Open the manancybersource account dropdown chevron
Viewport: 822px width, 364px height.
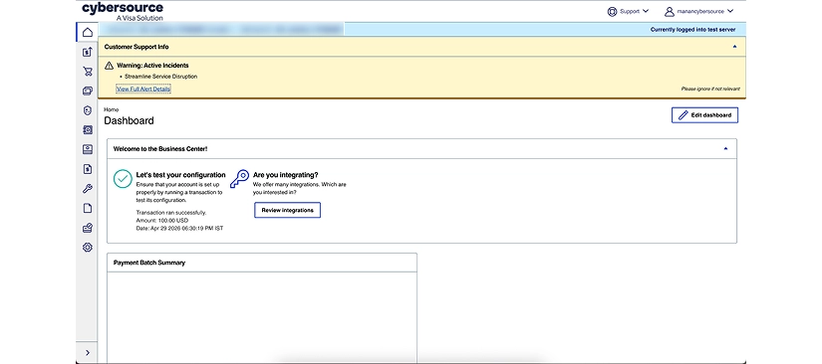730,11
